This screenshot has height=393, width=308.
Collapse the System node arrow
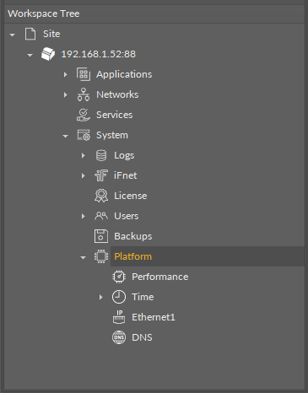click(x=65, y=137)
